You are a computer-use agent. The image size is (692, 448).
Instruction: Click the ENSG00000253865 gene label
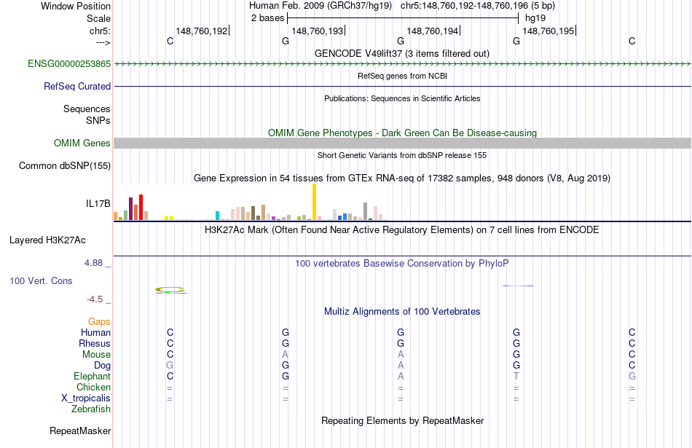(x=69, y=63)
